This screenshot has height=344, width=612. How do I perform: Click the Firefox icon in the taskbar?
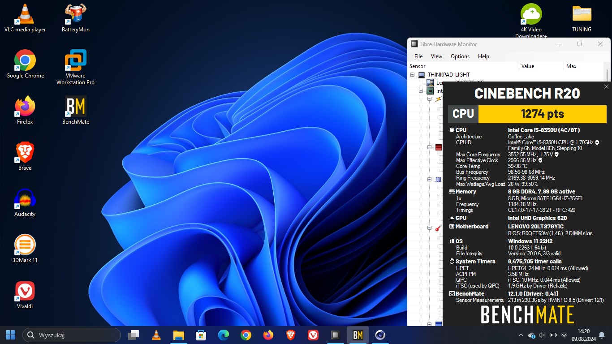coord(268,335)
